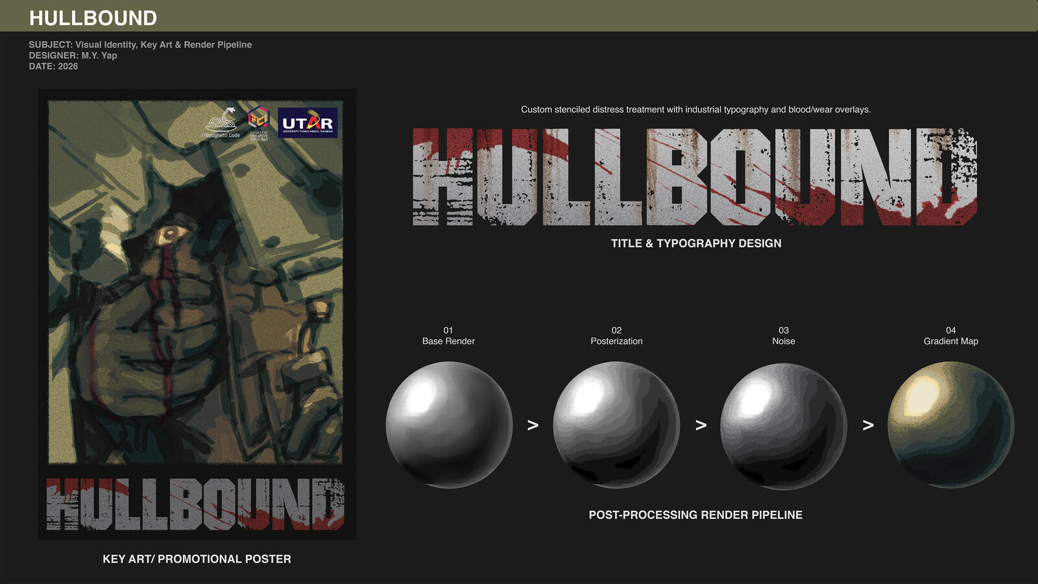
Task: Click arrow between Posterization and Noise
Action: click(701, 425)
